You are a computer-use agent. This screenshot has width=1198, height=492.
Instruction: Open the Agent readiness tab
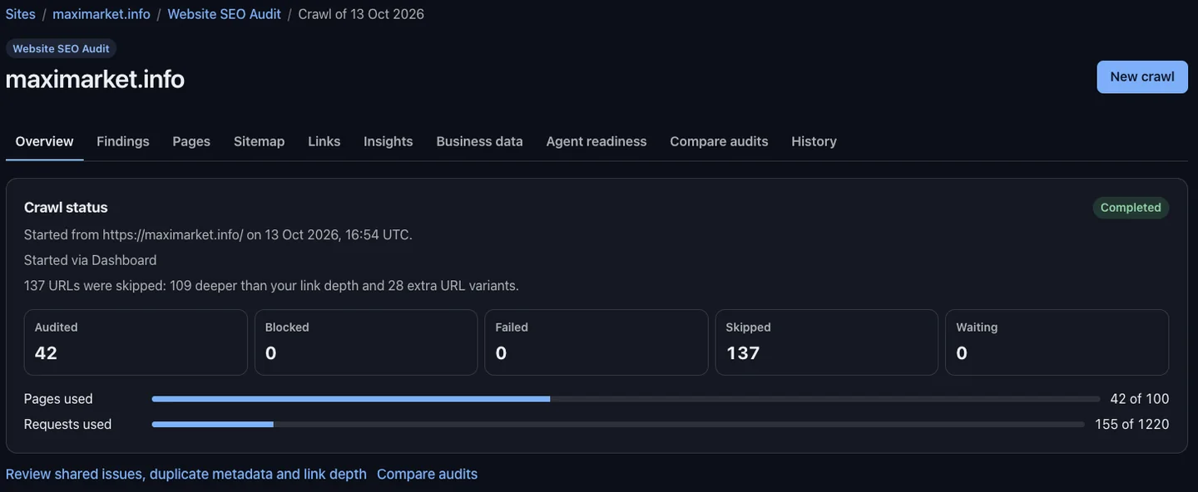(x=597, y=141)
